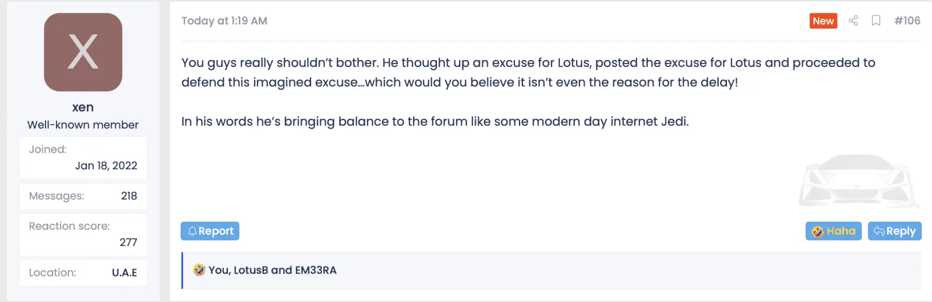Click the 'Well-known member' user title
The width and height of the screenshot is (932, 302).
tap(83, 125)
